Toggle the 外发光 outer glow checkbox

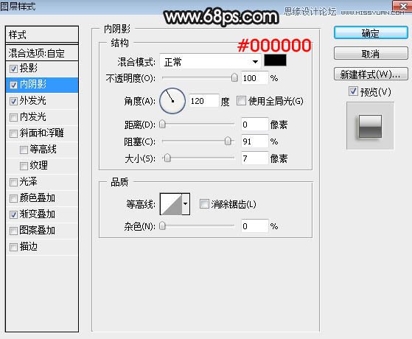click(x=13, y=101)
